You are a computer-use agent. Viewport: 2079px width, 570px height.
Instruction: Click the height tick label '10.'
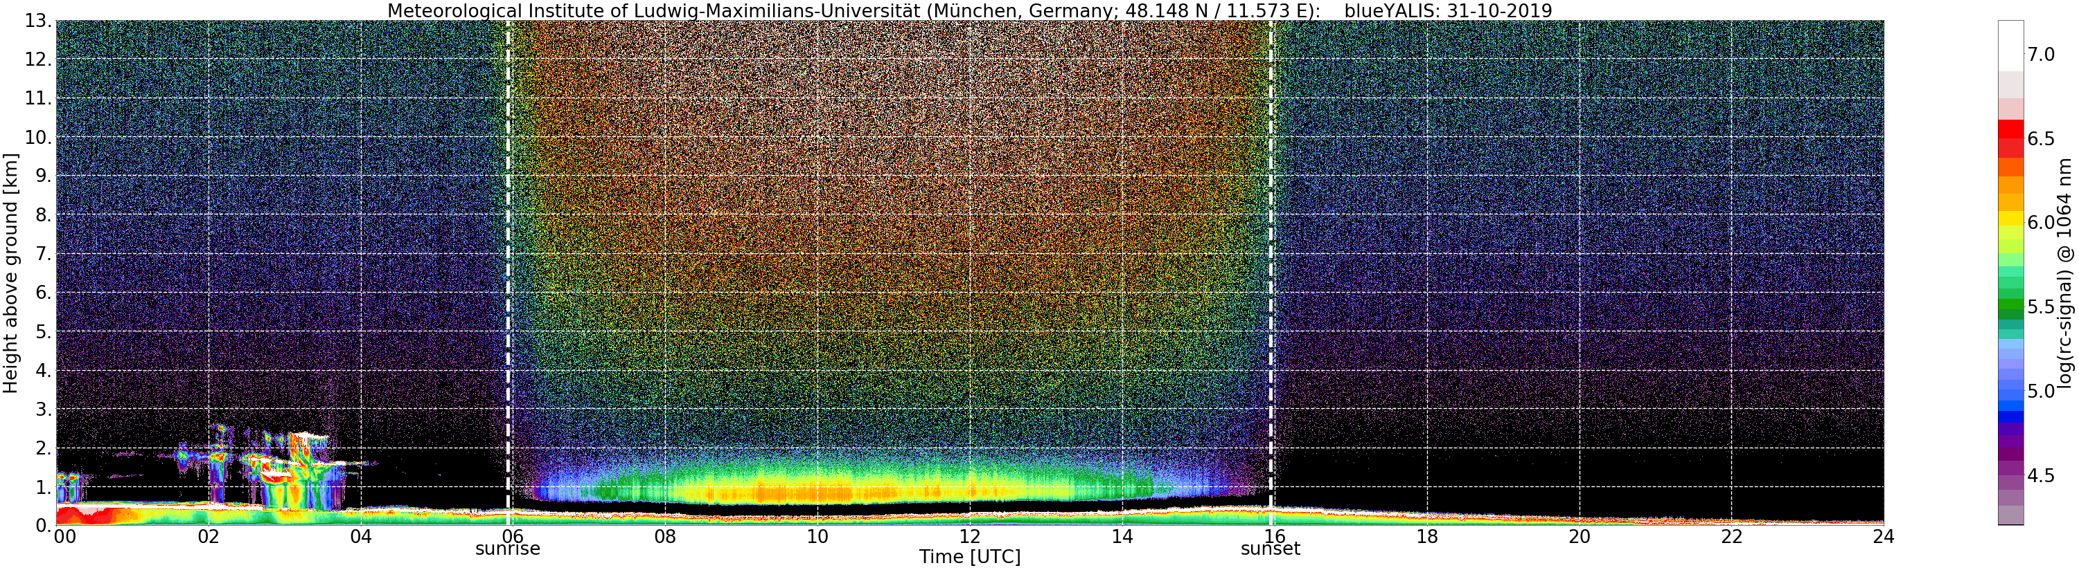[37, 137]
